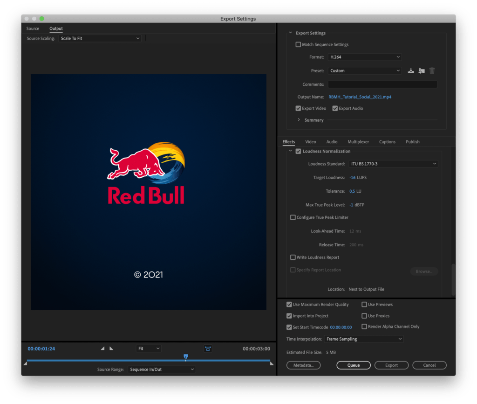Open the Preset Custom dropdown
This screenshot has width=477, height=404.
(365, 71)
